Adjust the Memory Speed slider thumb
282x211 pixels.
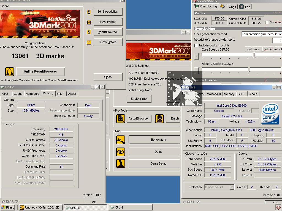[249, 69]
